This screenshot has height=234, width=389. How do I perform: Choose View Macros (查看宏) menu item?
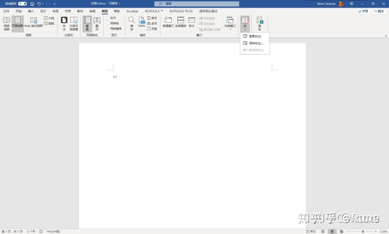click(255, 36)
